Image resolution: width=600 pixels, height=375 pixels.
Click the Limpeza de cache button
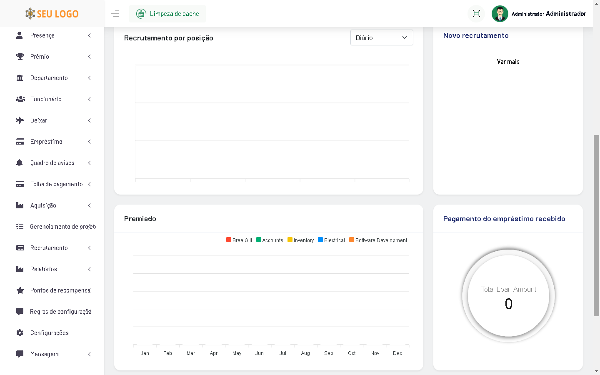pyautogui.click(x=167, y=14)
